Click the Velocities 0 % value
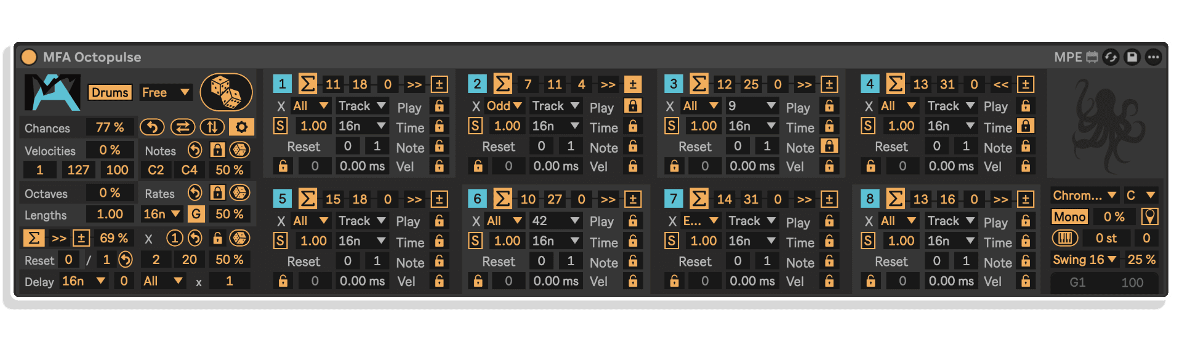Viewport: 1182px width, 339px height. tap(110, 150)
